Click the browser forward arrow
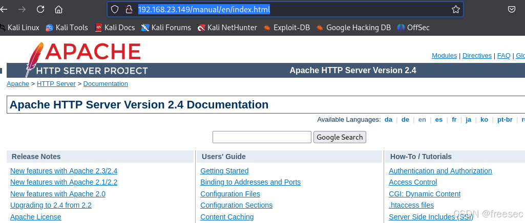 coord(22,9)
